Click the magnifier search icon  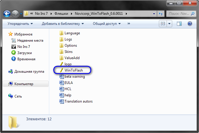pos(193,14)
